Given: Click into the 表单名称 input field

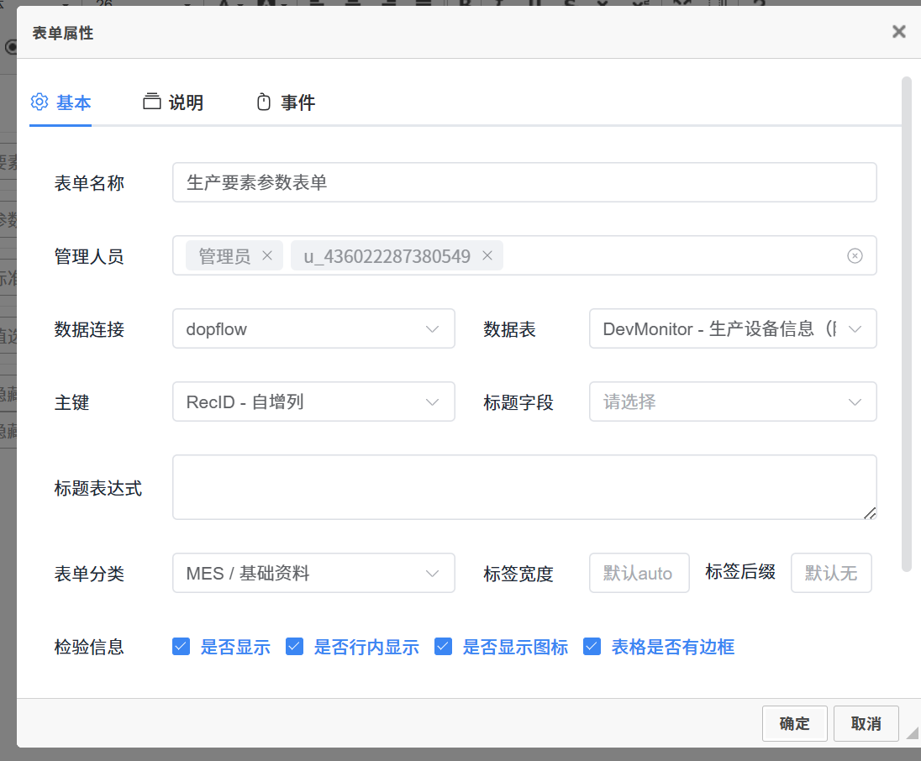Looking at the screenshot, I should coord(524,183).
